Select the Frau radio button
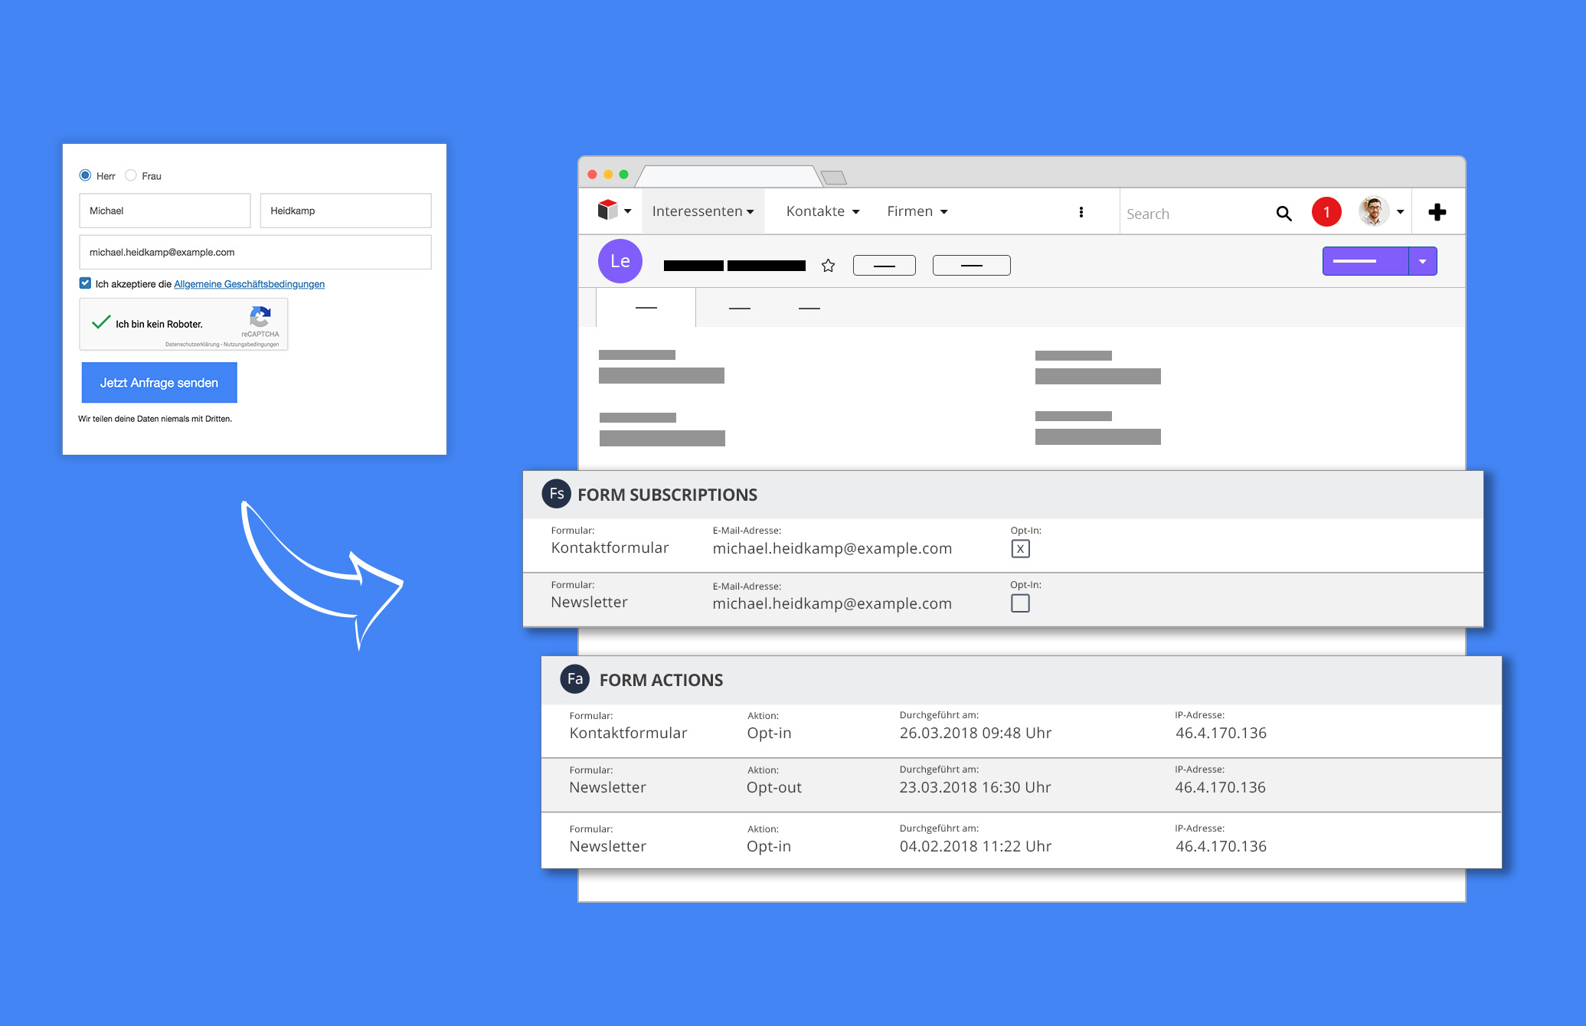Viewport: 1586px width, 1026px height. 130,175
